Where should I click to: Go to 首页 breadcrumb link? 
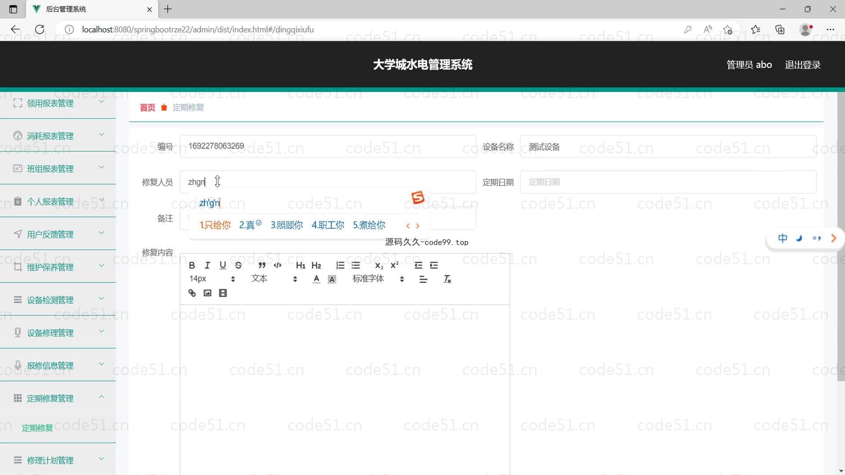pyautogui.click(x=147, y=108)
